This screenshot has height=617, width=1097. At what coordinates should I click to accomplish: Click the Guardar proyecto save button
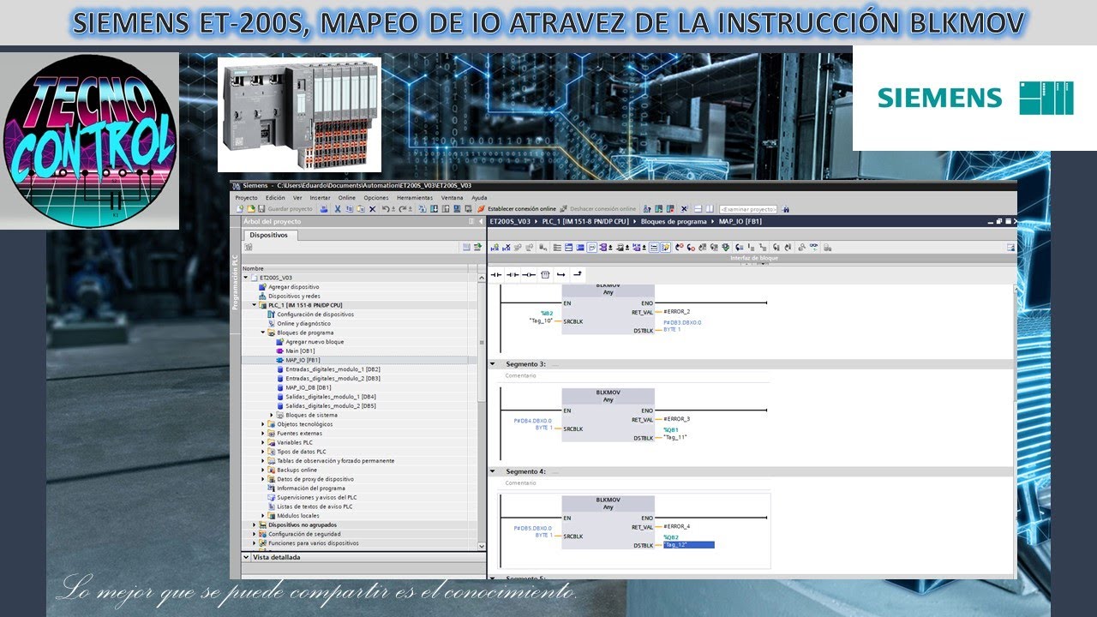[286, 208]
